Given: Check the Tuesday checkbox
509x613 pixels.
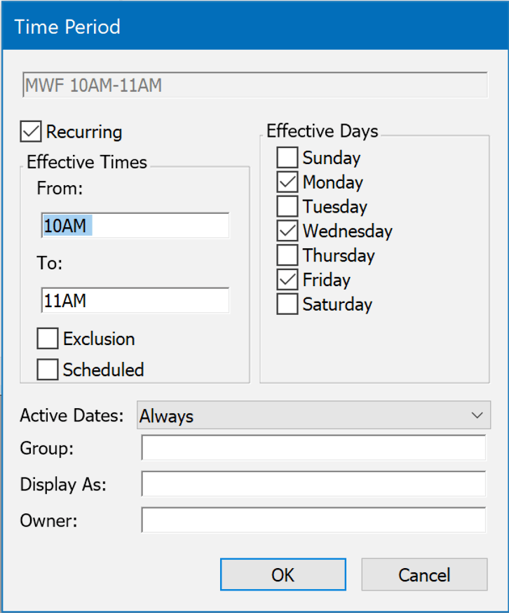Looking at the screenshot, I should (287, 207).
